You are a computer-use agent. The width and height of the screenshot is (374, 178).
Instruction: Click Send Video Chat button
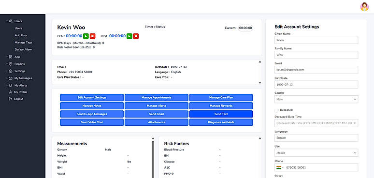point(92,122)
